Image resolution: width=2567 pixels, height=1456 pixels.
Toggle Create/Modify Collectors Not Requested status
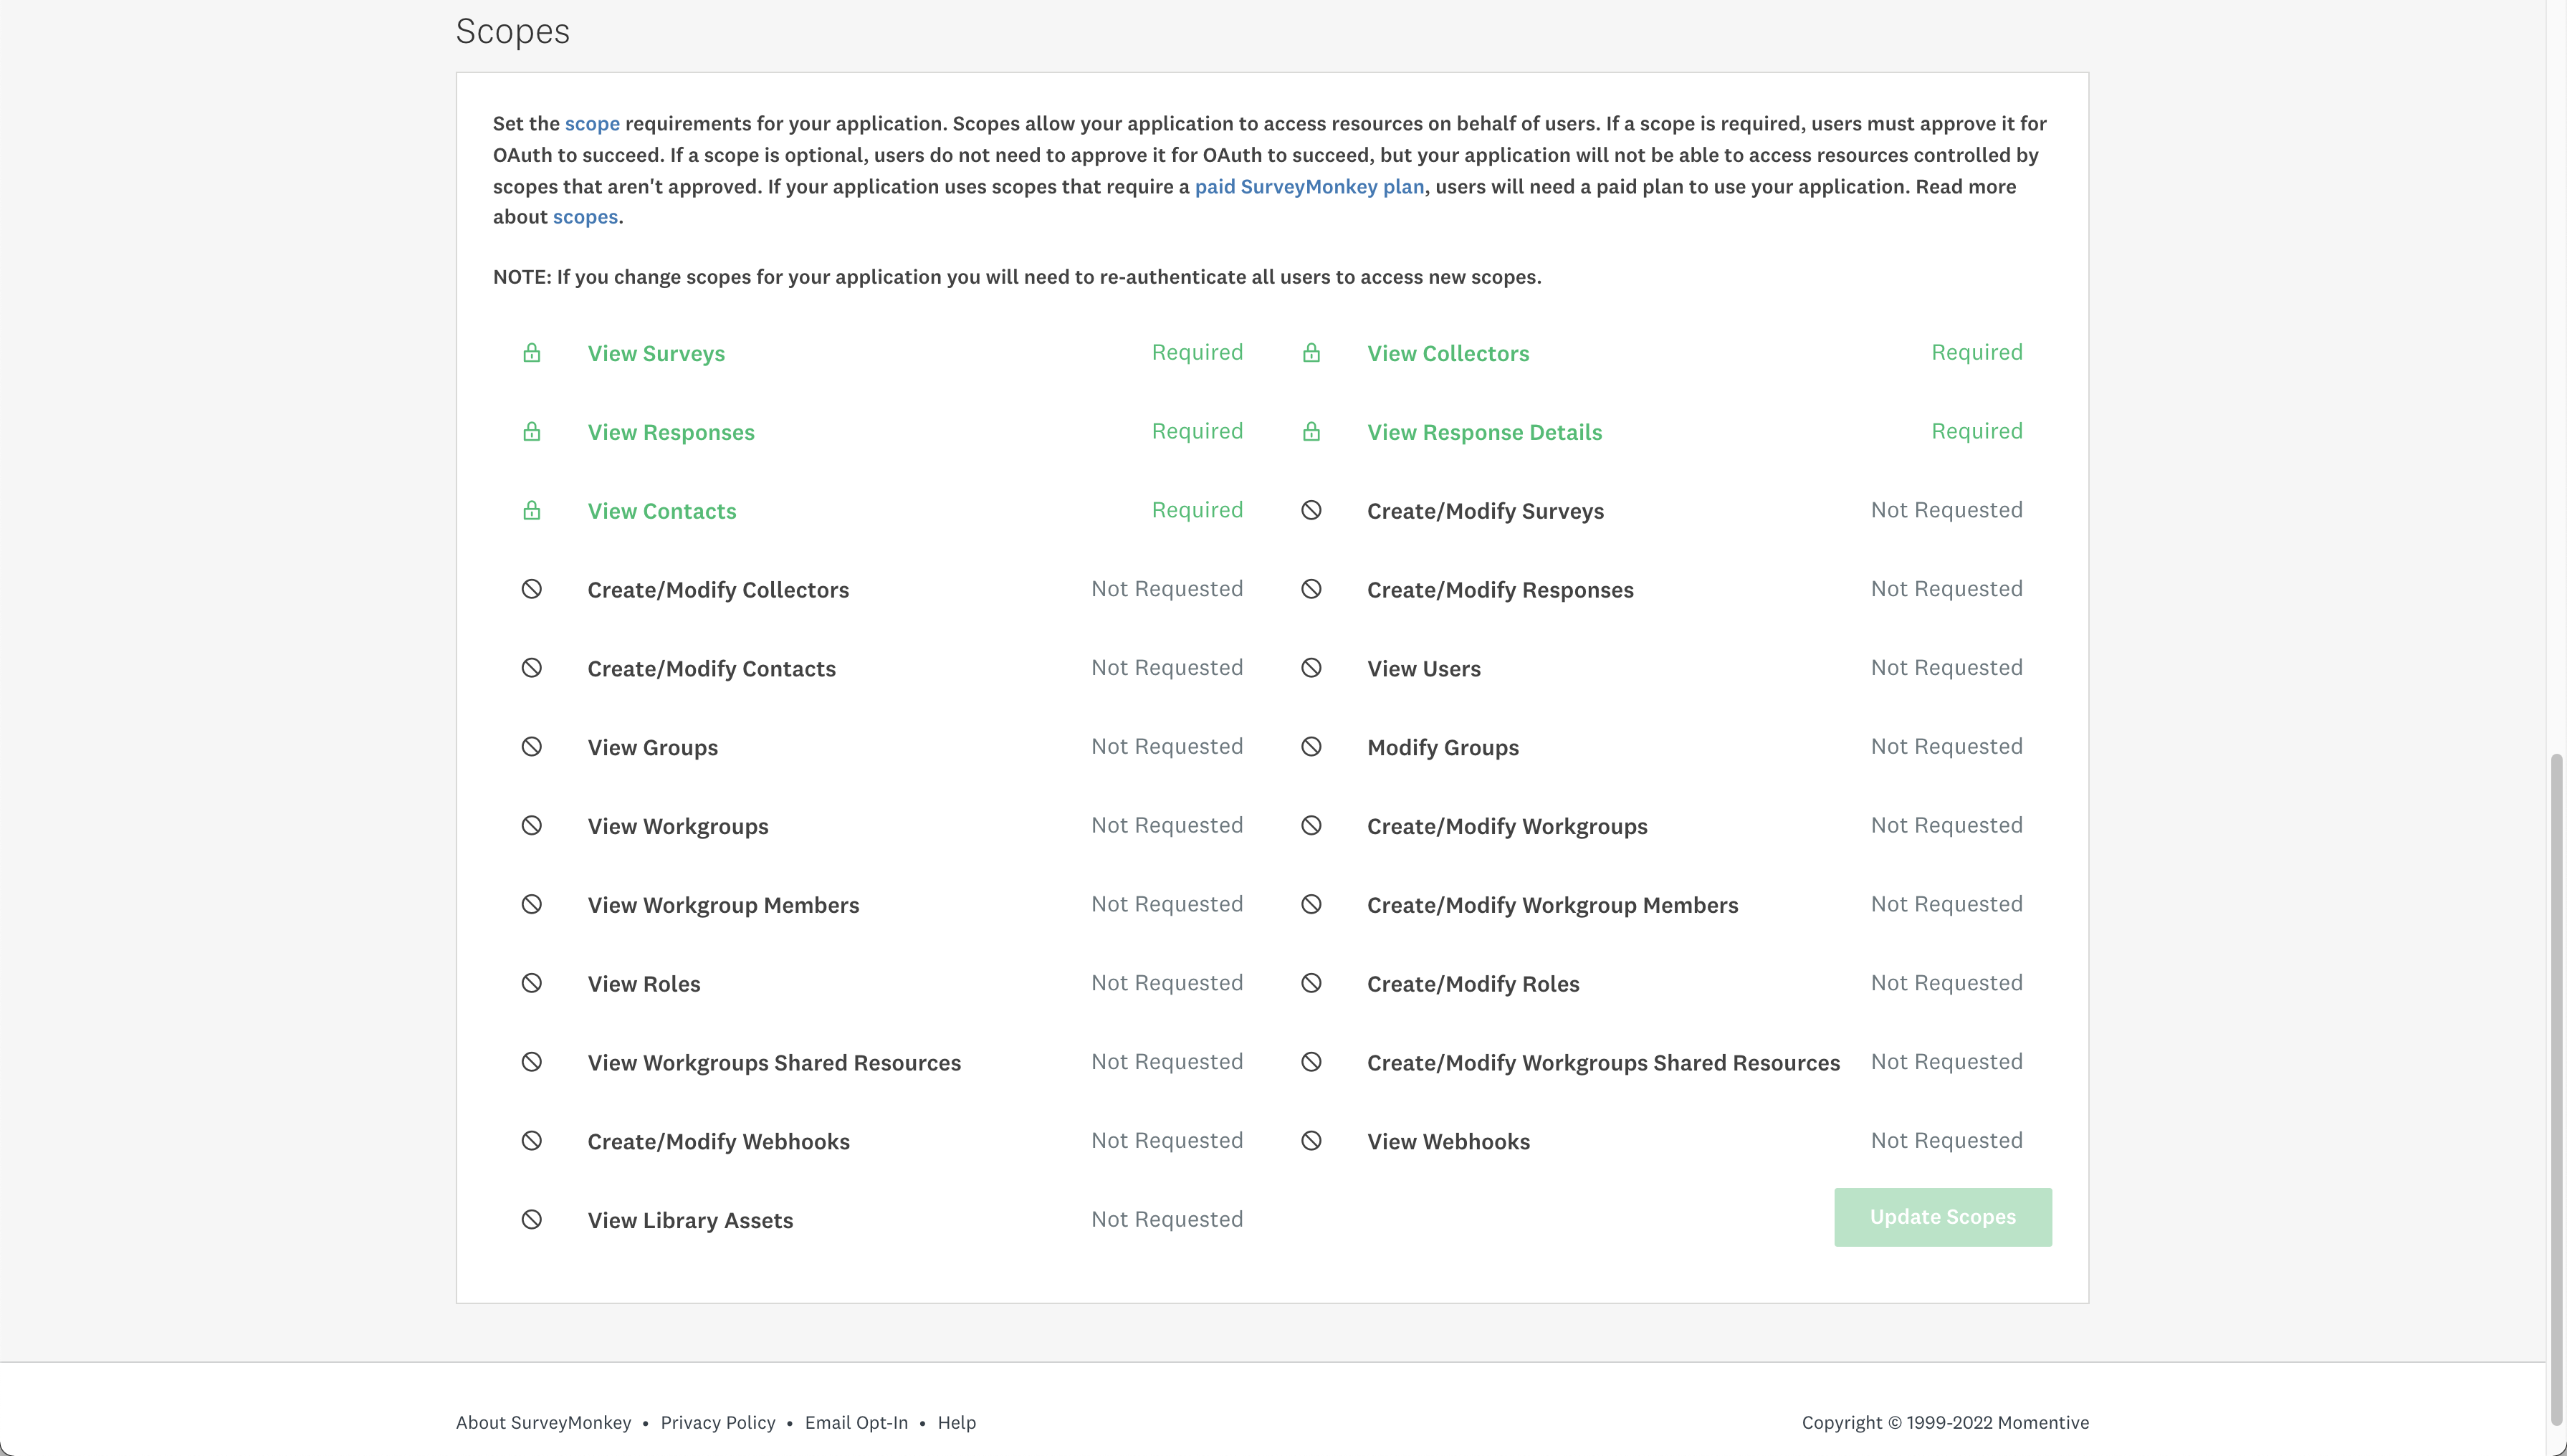(1166, 589)
